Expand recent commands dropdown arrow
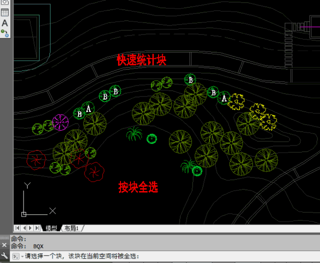This screenshot has width=320, height=263. pyautogui.click(x=22, y=256)
